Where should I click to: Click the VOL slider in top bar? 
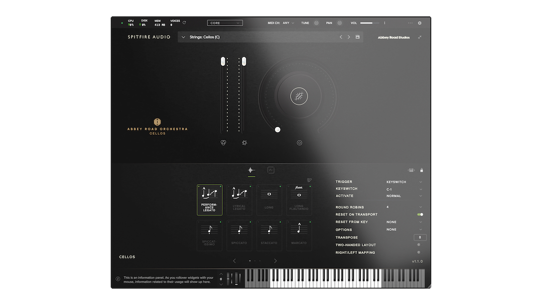(370, 23)
